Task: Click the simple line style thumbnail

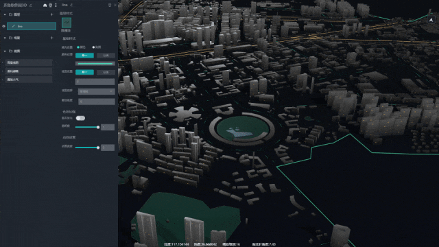Action: (67, 23)
